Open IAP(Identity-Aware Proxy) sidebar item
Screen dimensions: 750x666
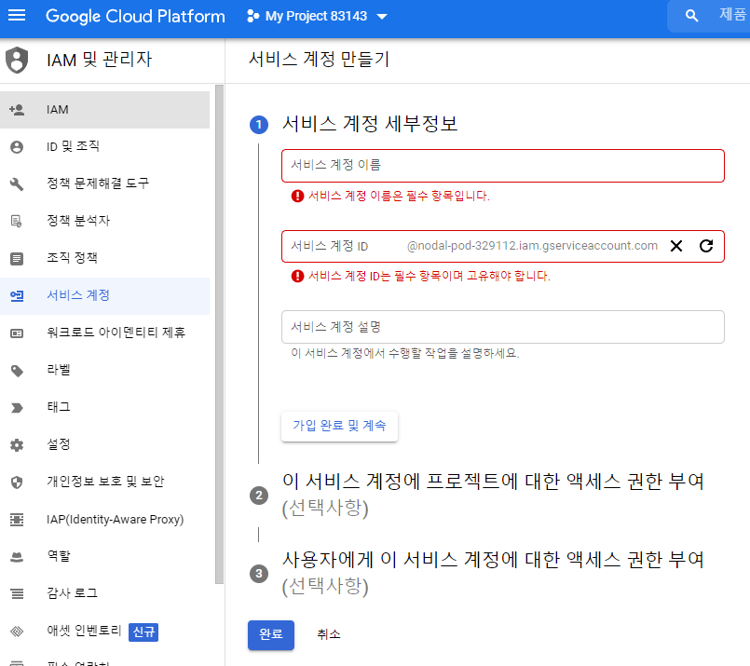point(104,519)
